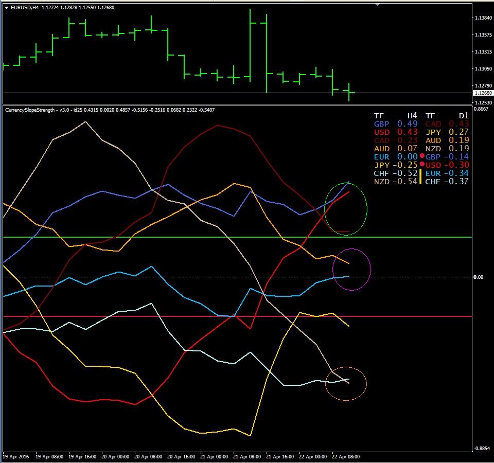
Task: Open the EURUSD,H4 chart menu triangle
Action: coord(6,8)
